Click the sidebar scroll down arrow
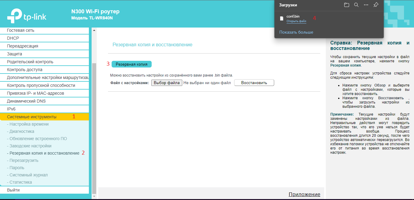414x200 pixels. click(94, 196)
